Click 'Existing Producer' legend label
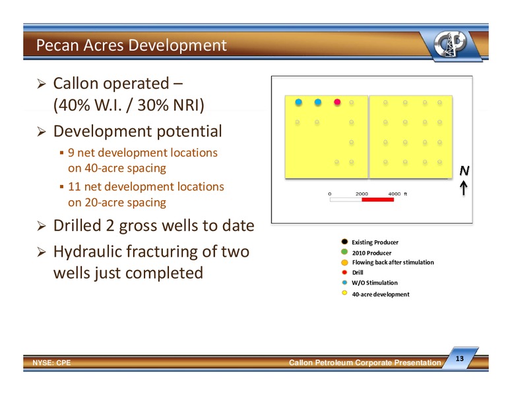512x395 pixels. pyautogui.click(x=375, y=242)
